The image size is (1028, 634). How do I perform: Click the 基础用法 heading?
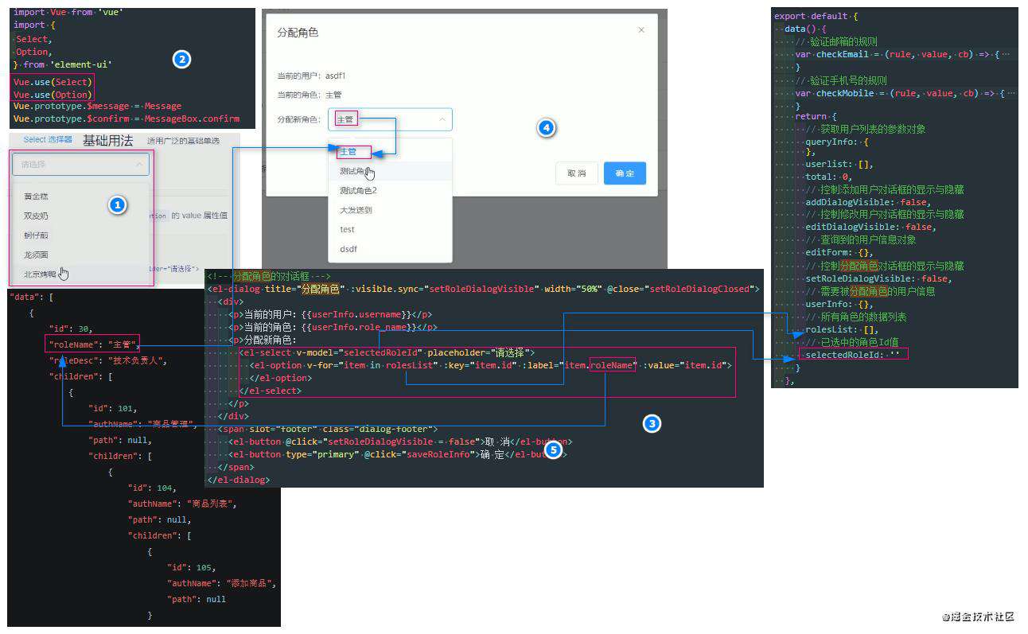click(x=108, y=141)
